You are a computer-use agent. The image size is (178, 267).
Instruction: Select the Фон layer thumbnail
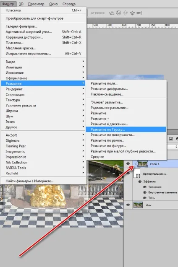coord(138,205)
